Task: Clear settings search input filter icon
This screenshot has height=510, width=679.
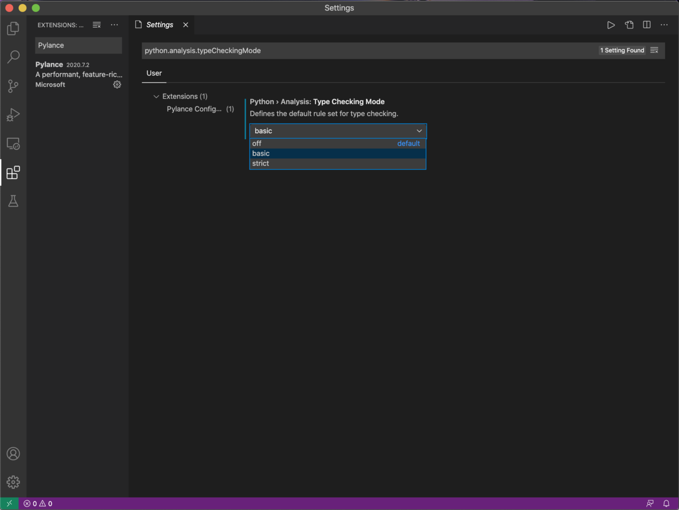Action: click(654, 50)
